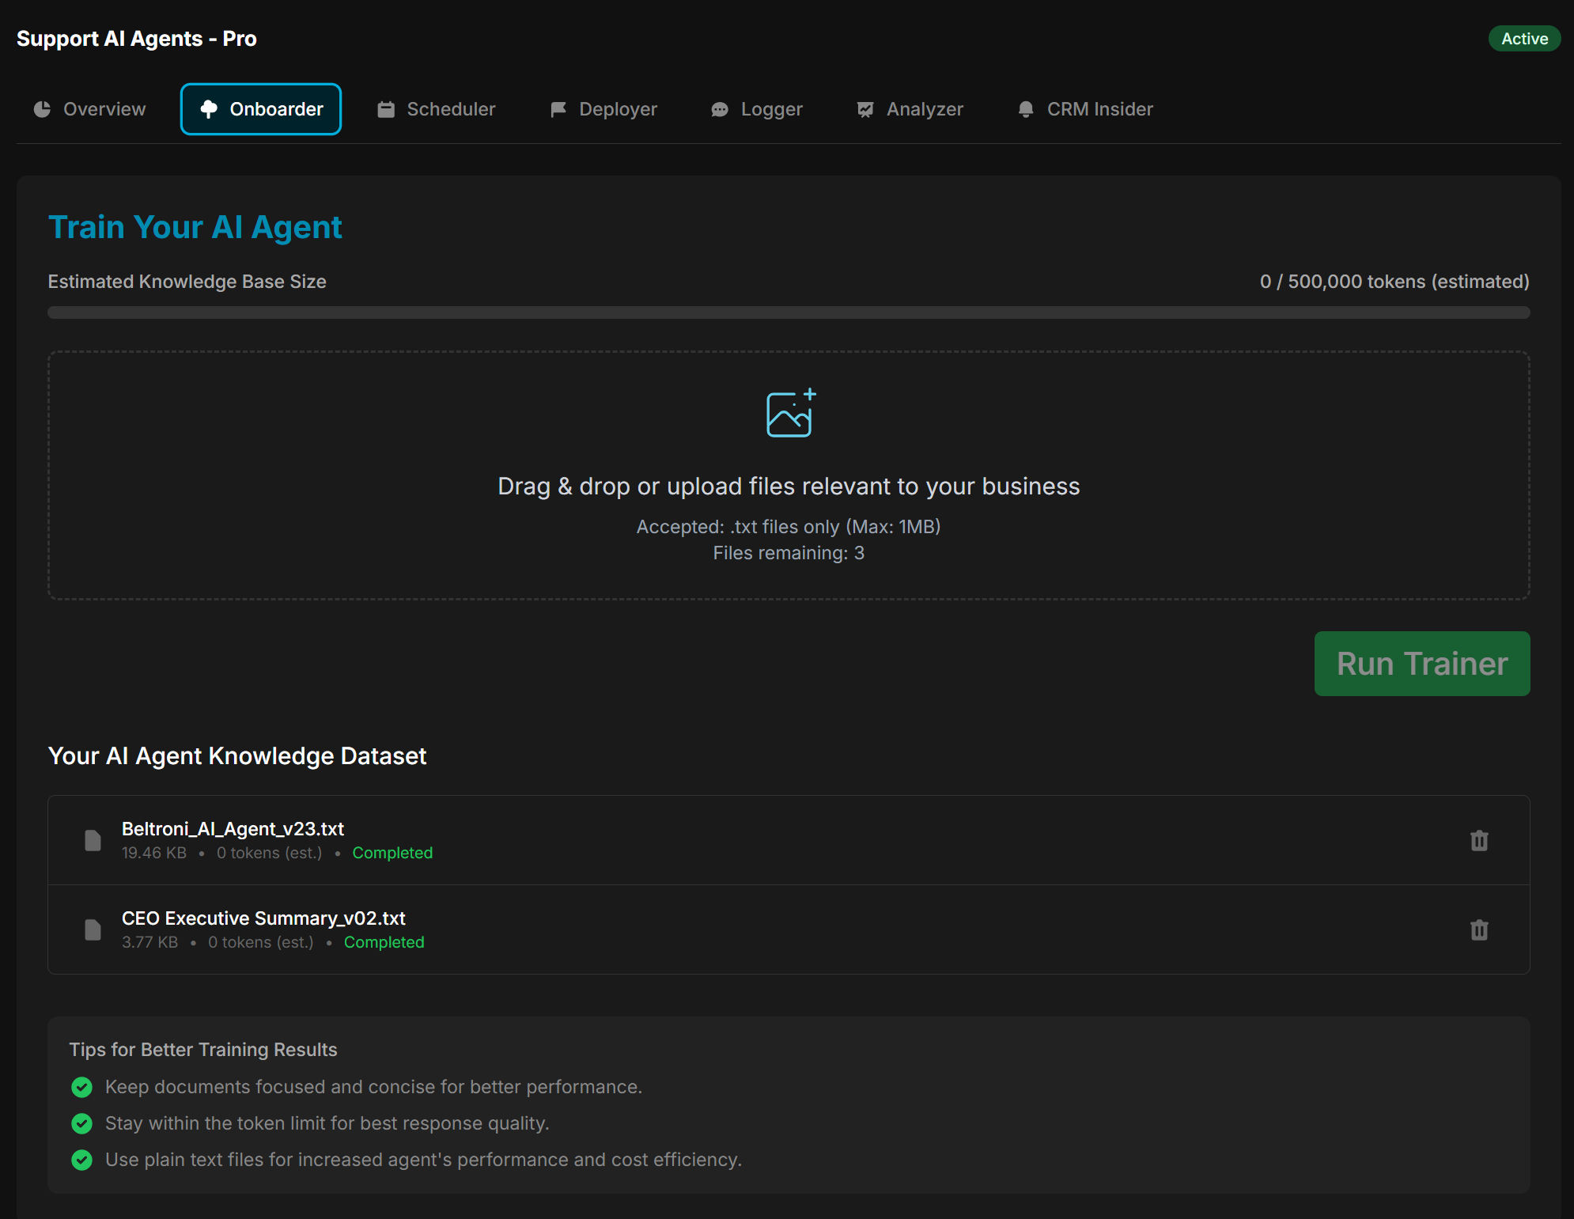Switch to the Analyzer tab
The image size is (1574, 1219).
910,109
